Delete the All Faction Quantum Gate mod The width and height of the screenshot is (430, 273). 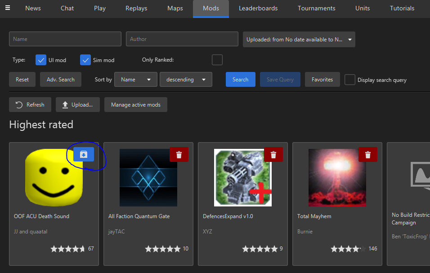[179, 155]
